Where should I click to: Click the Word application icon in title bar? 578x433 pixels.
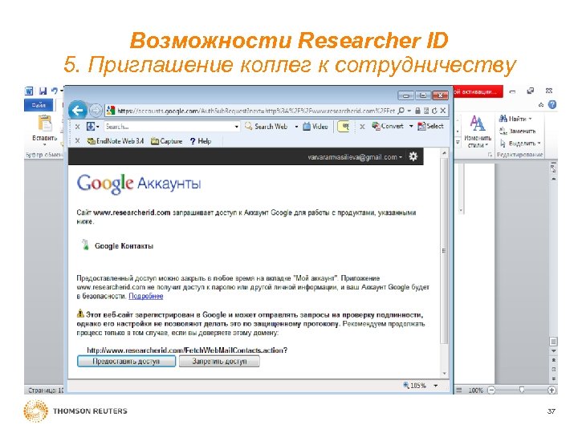[29, 91]
